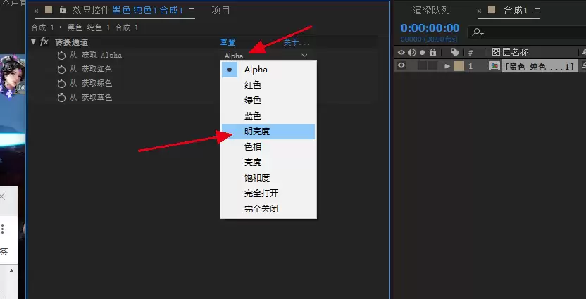Screen dimensions: 586x299
Task: Toggle lock switch of layer 1
Action: pos(432,66)
